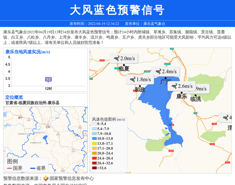Click the wind icon on 2.0m/s label
235x185 pixels.
pos(116,59)
